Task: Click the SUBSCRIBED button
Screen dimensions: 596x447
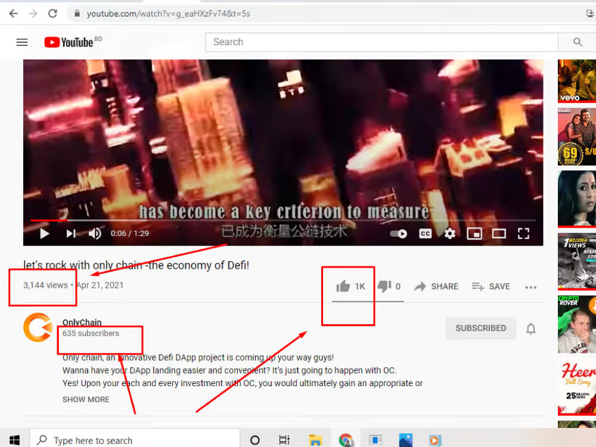Action: pyautogui.click(x=481, y=328)
